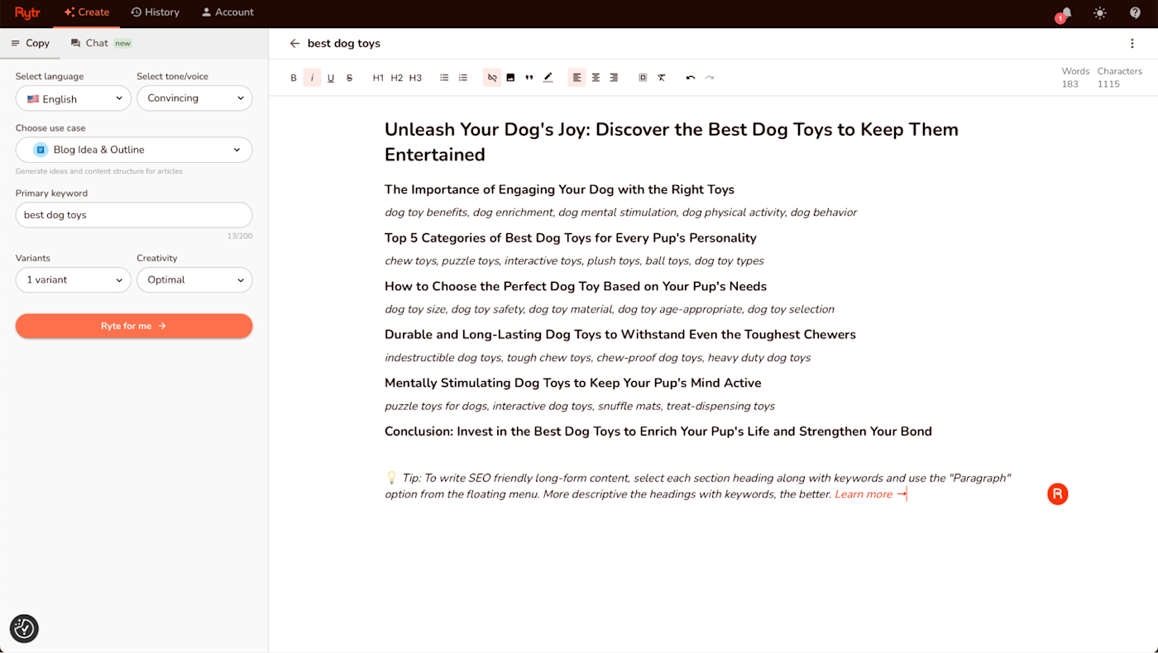Toggle italic formatting button
This screenshot has height=653, width=1158.
tap(312, 78)
